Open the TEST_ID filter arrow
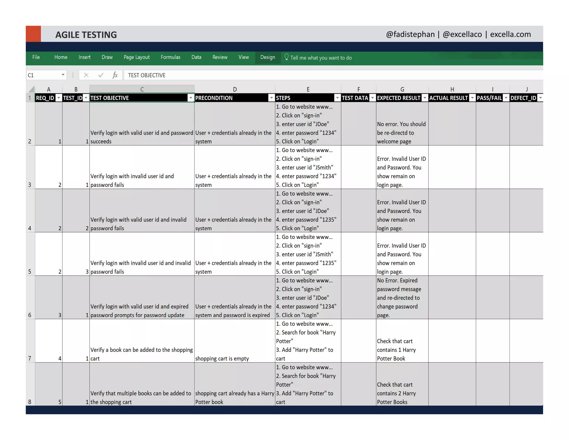The width and height of the screenshot is (569, 440). 86,98
